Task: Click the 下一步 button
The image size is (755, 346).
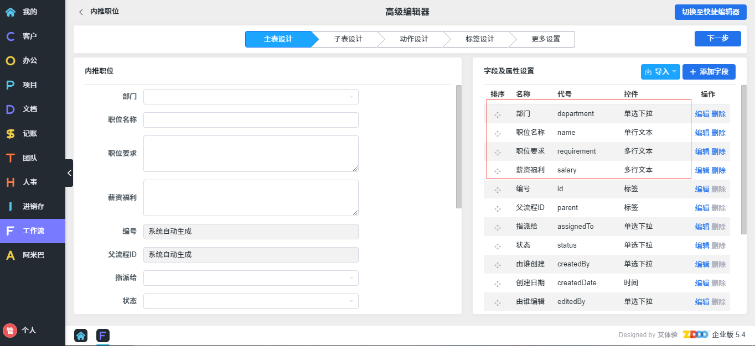Action: 717,39
